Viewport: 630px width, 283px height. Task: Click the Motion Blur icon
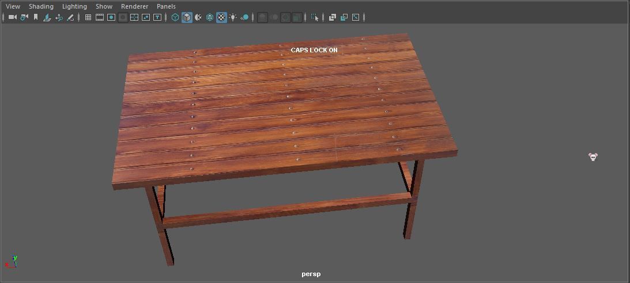274,17
